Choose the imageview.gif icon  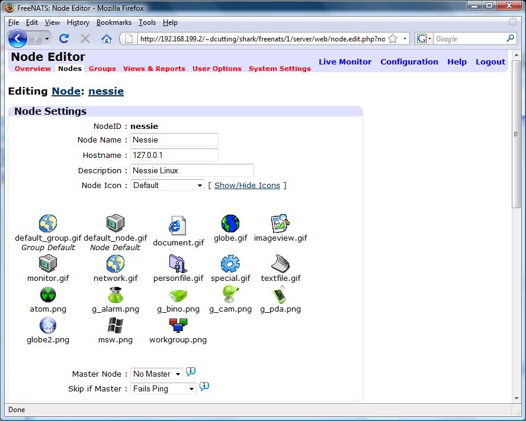(280, 223)
